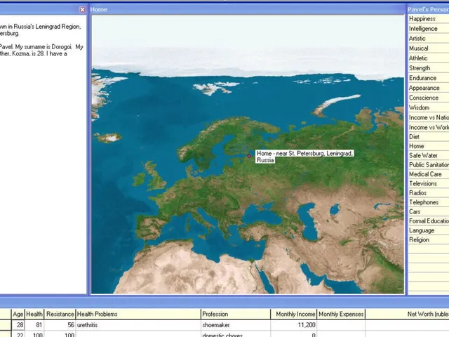The width and height of the screenshot is (449, 337).
Task: Click the Medical Care row
Action: pos(429,174)
